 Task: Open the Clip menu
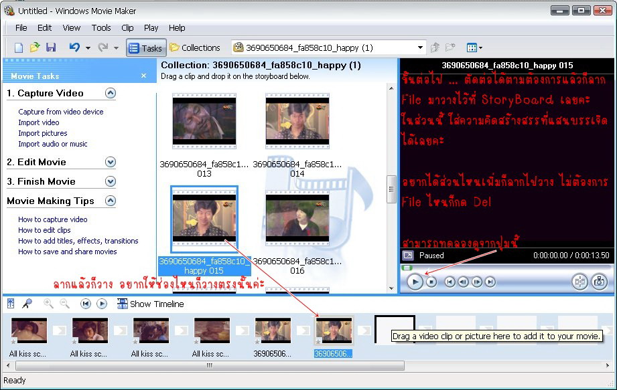coord(127,28)
